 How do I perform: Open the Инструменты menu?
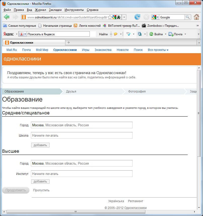click(74, 10)
